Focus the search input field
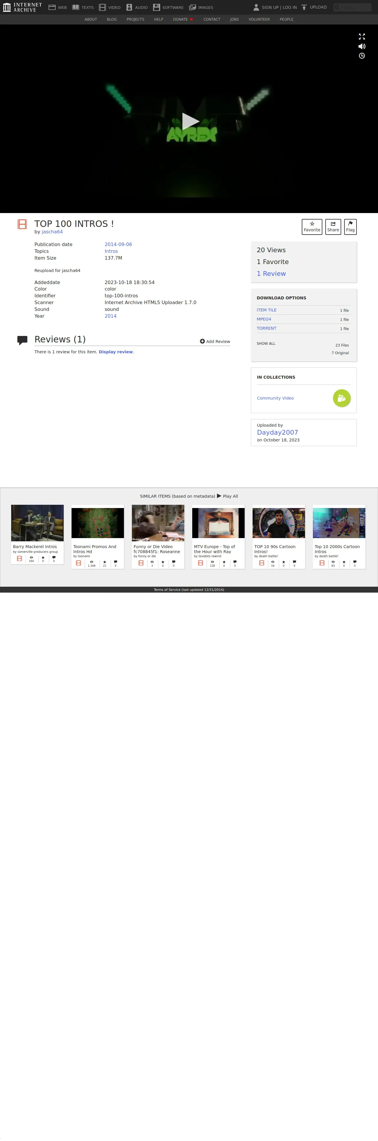The image size is (378, 1141). click(x=352, y=7)
